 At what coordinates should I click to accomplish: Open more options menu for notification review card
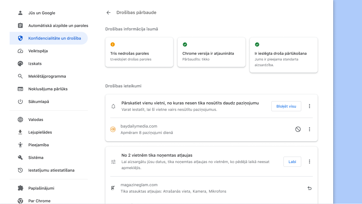click(x=310, y=106)
